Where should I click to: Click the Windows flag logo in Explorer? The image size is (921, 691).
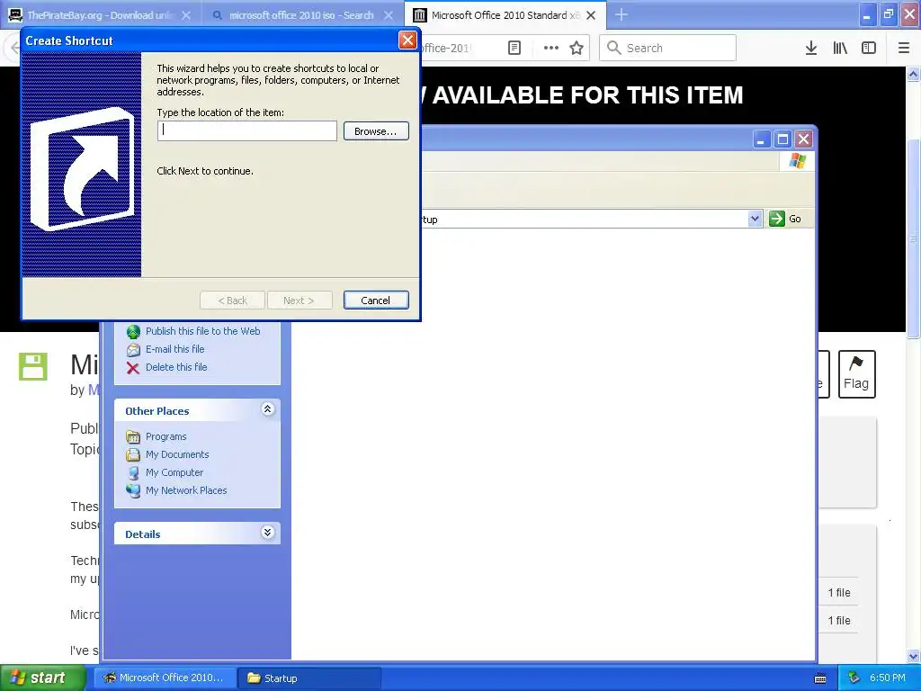point(798,161)
